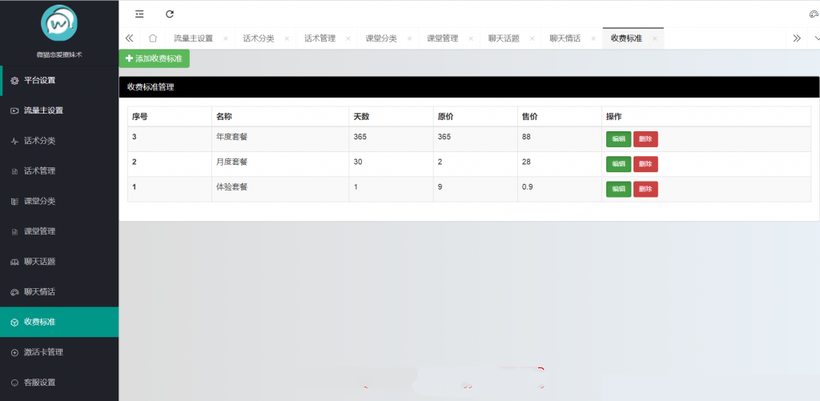Image resolution: width=820 pixels, height=401 pixels.
Task: Expand the tab options dropdown arrow
Action: (x=816, y=38)
